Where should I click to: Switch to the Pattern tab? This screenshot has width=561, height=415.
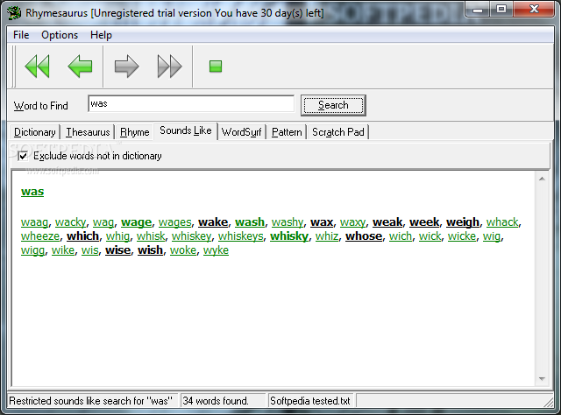coord(287,132)
